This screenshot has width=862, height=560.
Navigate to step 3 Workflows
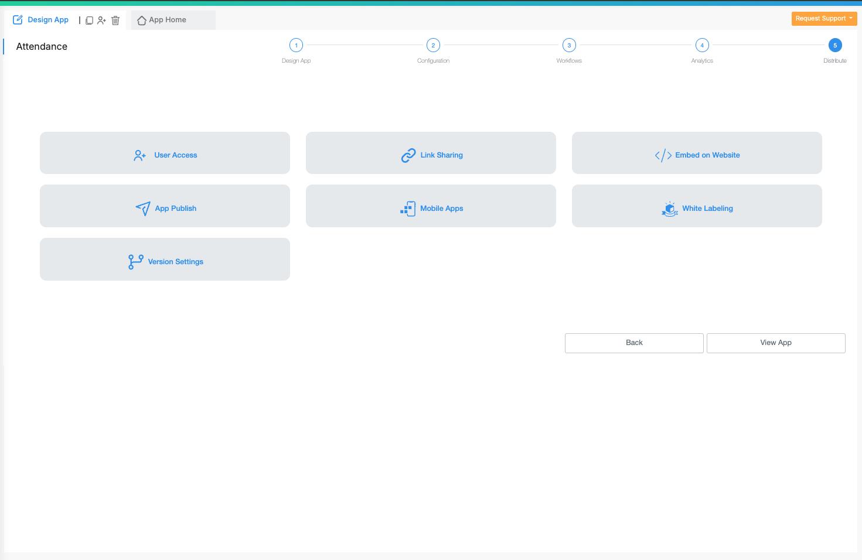pos(569,45)
